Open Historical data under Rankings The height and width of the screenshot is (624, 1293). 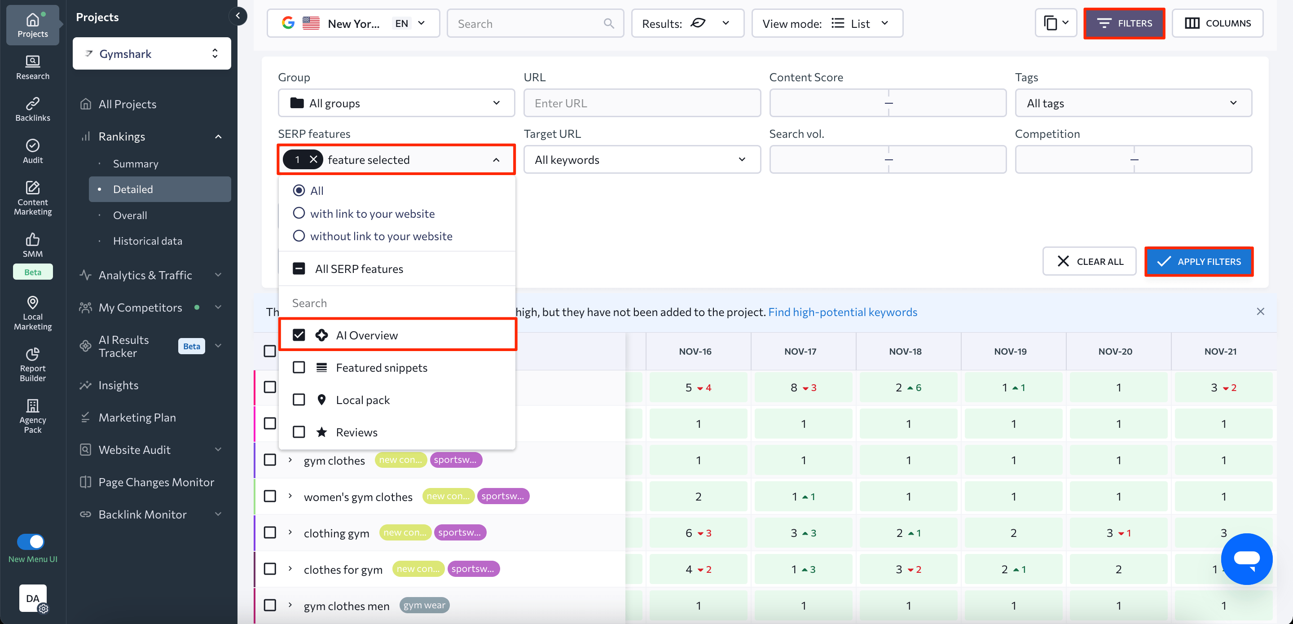coord(148,241)
